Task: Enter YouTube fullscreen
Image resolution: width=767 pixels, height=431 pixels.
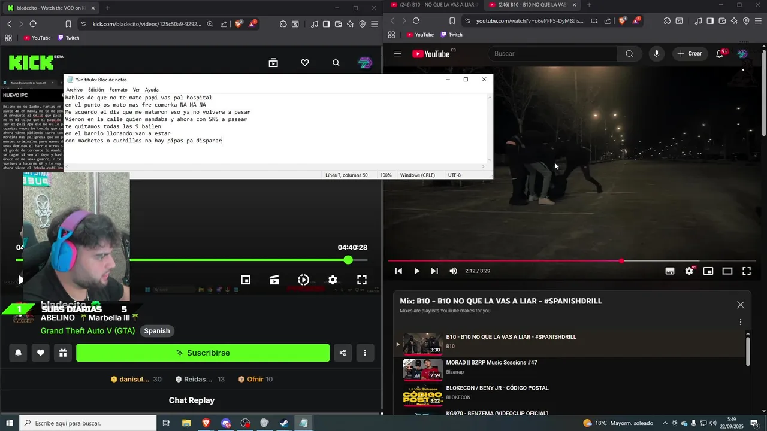Action: pyautogui.click(x=747, y=271)
